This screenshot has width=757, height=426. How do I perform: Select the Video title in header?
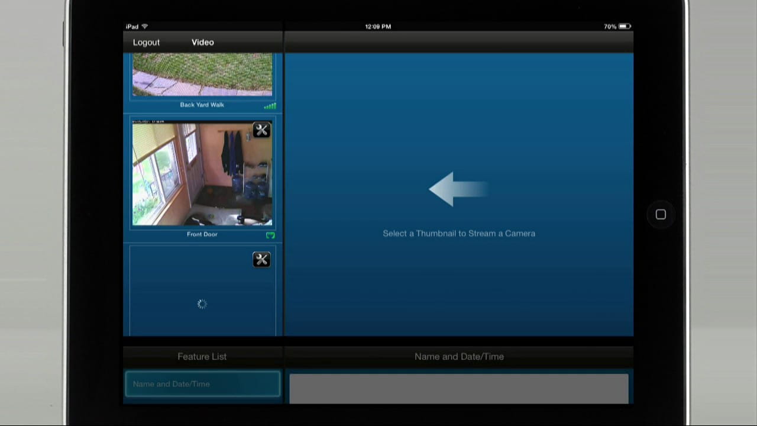(x=203, y=43)
